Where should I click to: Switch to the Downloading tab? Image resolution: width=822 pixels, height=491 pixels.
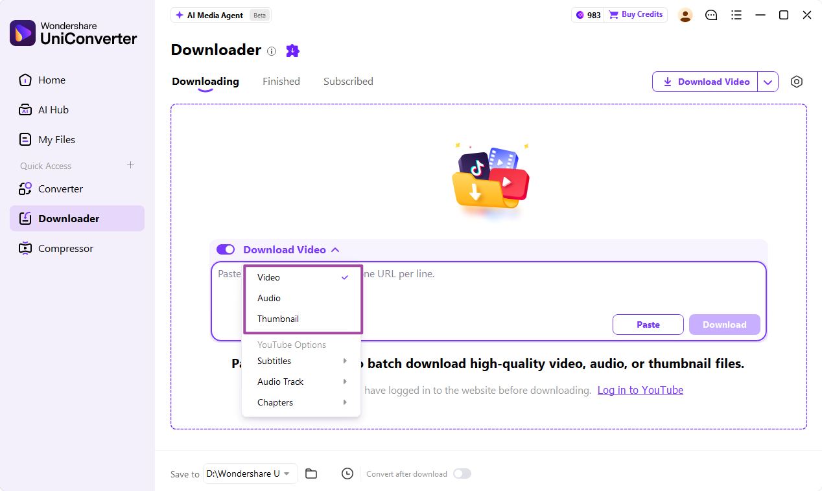[x=205, y=82]
